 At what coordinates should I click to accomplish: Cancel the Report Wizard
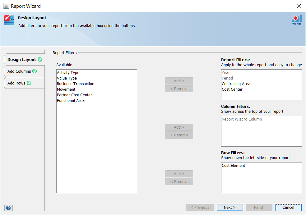coord(288,207)
